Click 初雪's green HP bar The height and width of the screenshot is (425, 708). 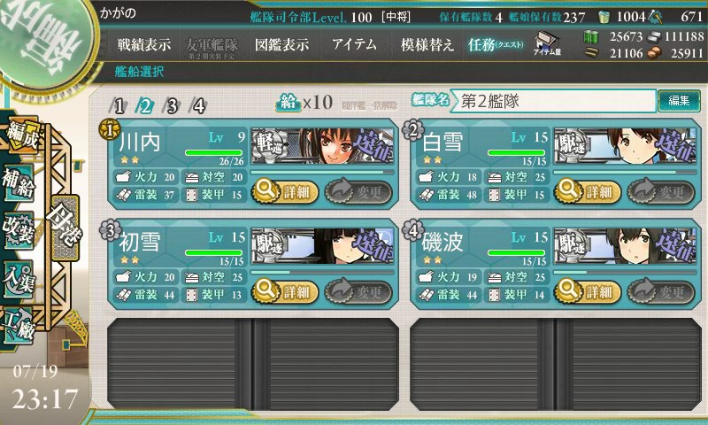point(213,252)
